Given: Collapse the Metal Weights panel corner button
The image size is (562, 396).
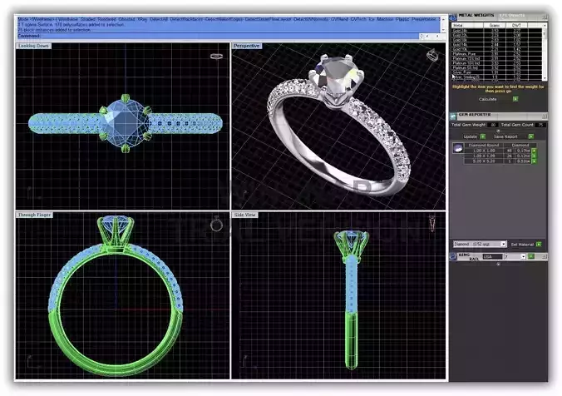Looking at the screenshot, I should coord(545,17).
